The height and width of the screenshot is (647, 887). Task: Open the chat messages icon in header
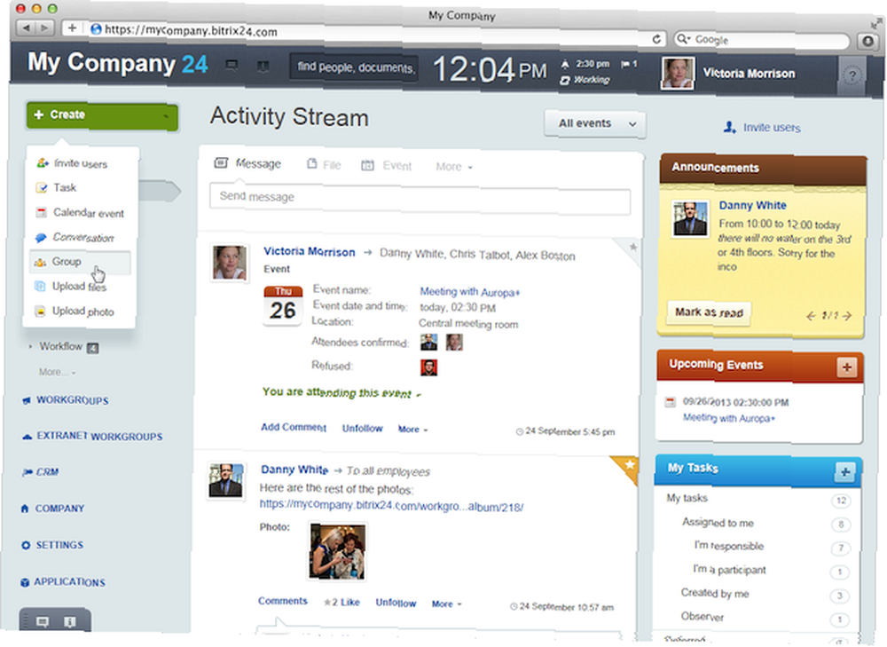pos(232,66)
